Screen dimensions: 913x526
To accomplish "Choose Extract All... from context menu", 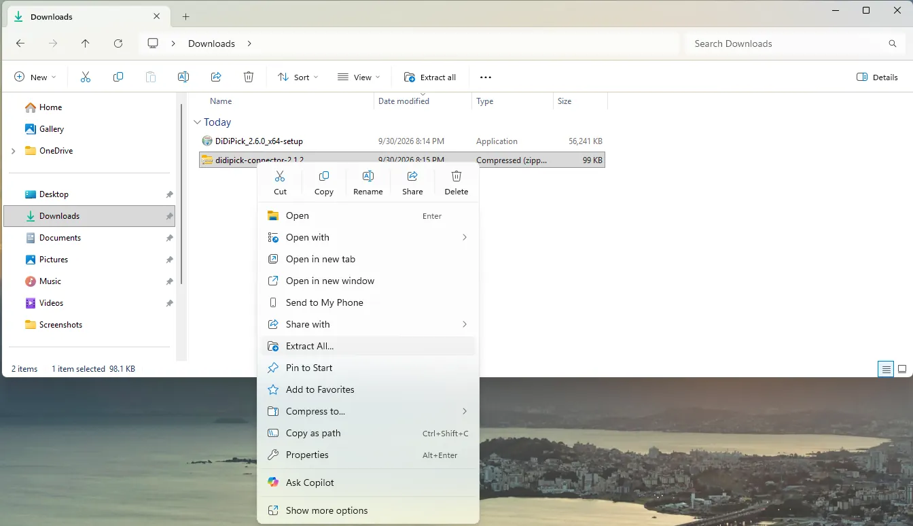I will click(x=368, y=346).
